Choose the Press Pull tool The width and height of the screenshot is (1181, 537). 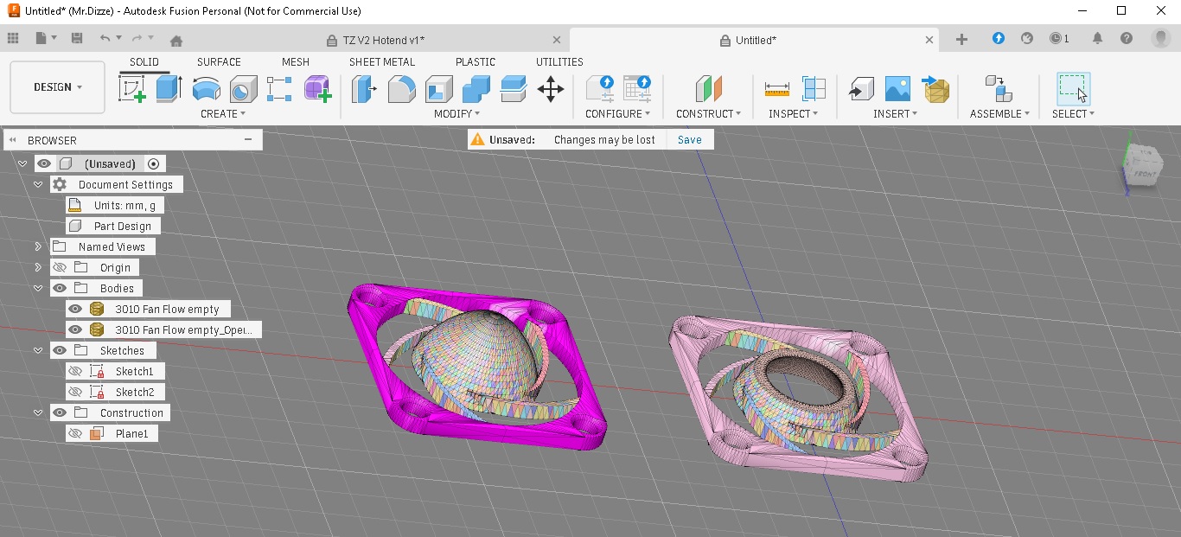coord(365,88)
